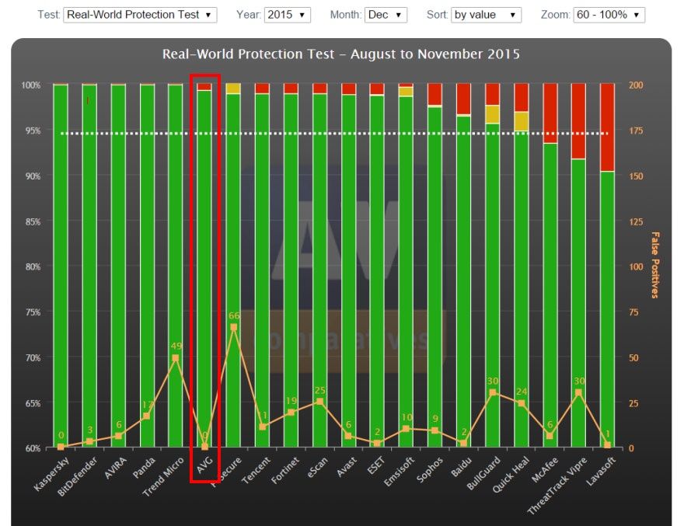Click the Lavasoft false positives marker 1
The width and height of the screenshot is (684, 526).
[x=607, y=445]
